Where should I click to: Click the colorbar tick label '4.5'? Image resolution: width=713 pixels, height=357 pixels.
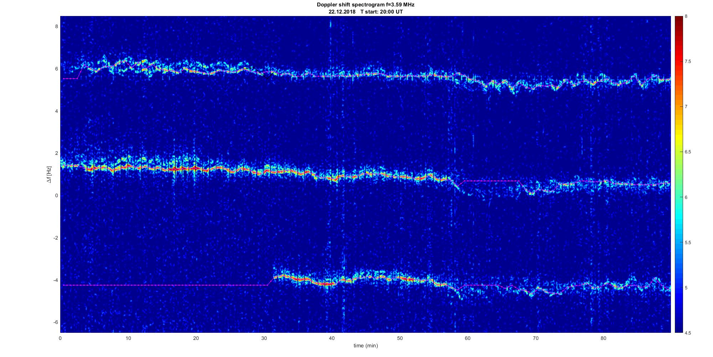click(688, 333)
